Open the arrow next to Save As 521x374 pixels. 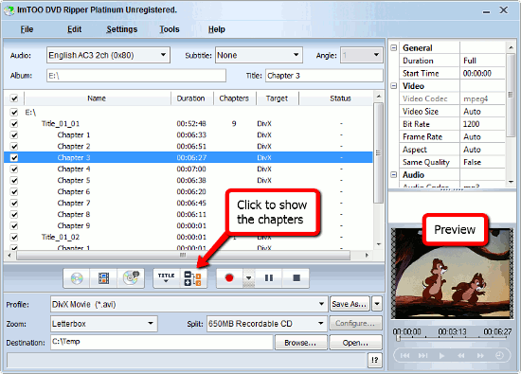point(377,304)
